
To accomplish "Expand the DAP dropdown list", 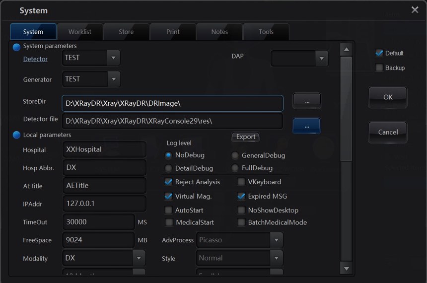I will [x=322, y=59].
